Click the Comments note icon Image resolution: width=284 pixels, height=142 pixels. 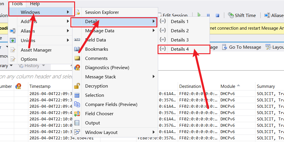point(77,58)
